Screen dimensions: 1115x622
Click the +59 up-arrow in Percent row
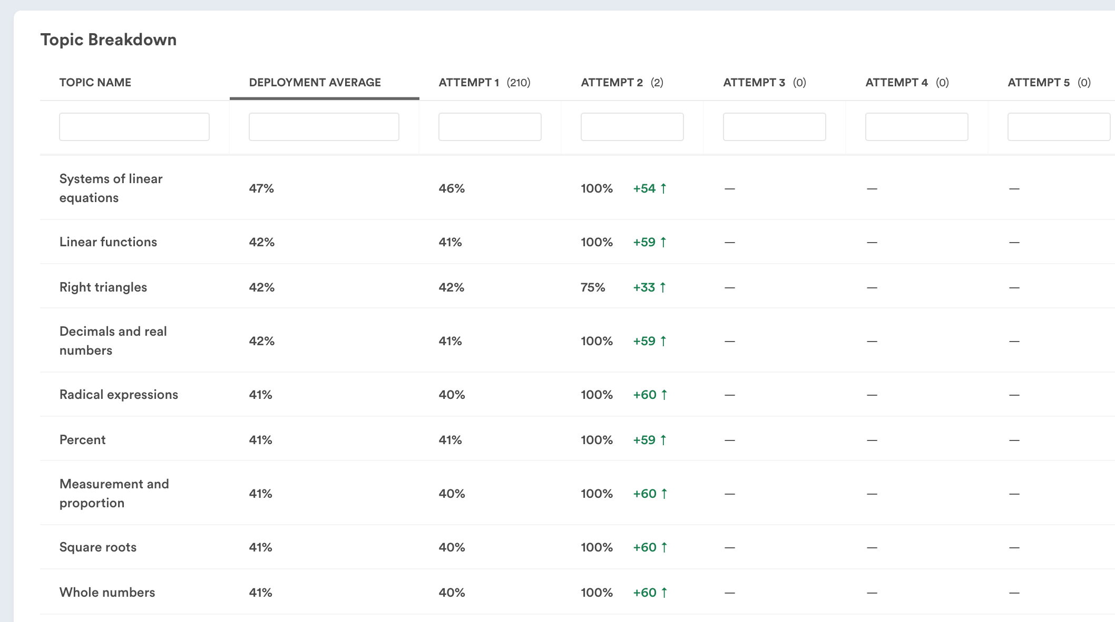pyautogui.click(x=663, y=440)
